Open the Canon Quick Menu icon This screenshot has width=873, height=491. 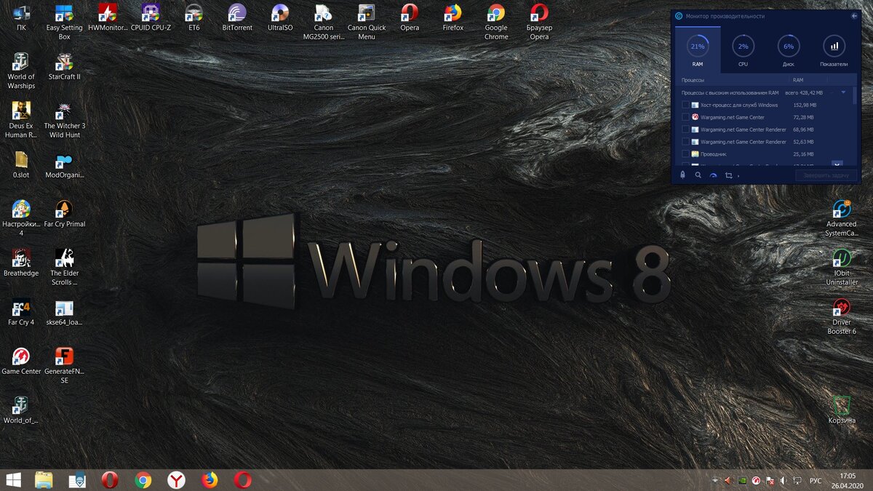(x=367, y=22)
